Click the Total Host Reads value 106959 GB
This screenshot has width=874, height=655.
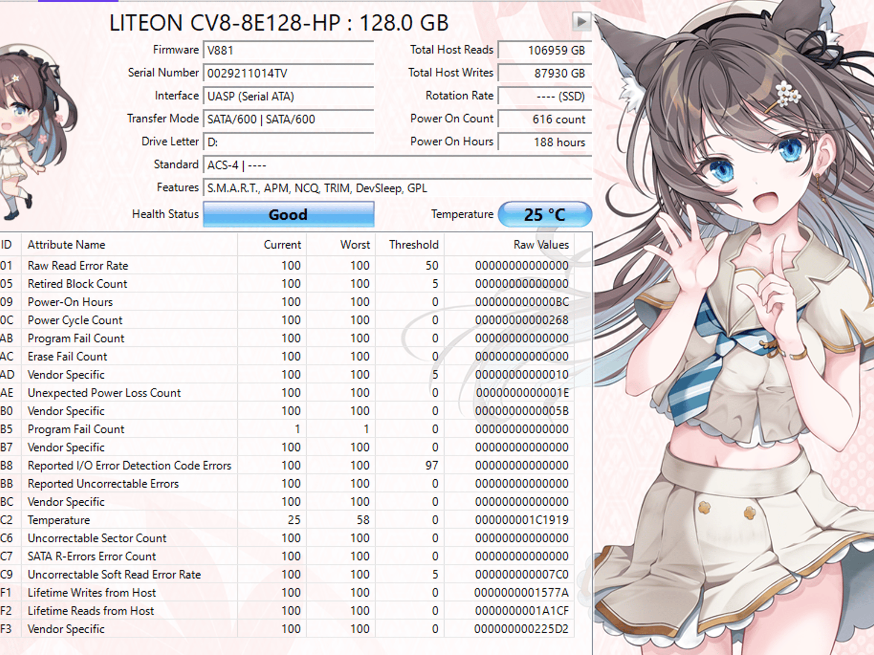(x=545, y=50)
